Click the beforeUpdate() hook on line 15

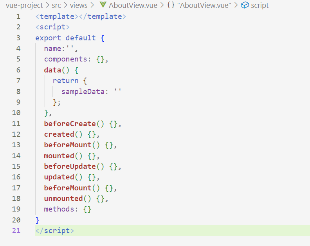pos(74,166)
